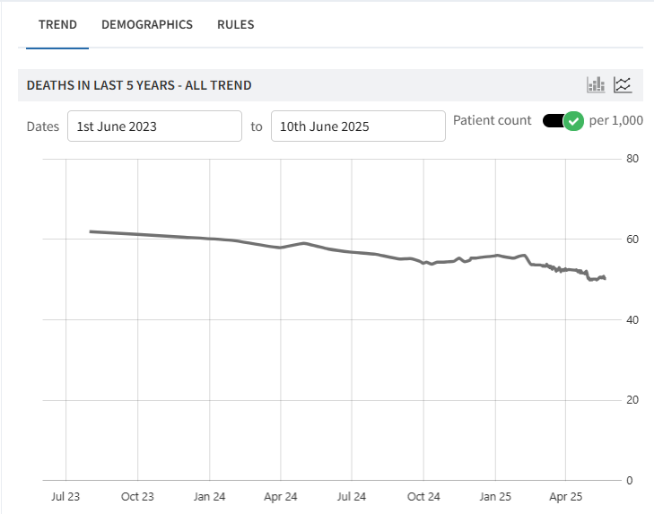This screenshot has width=654, height=514.
Task: Click the start of the trend line
Action: coord(91,231)
